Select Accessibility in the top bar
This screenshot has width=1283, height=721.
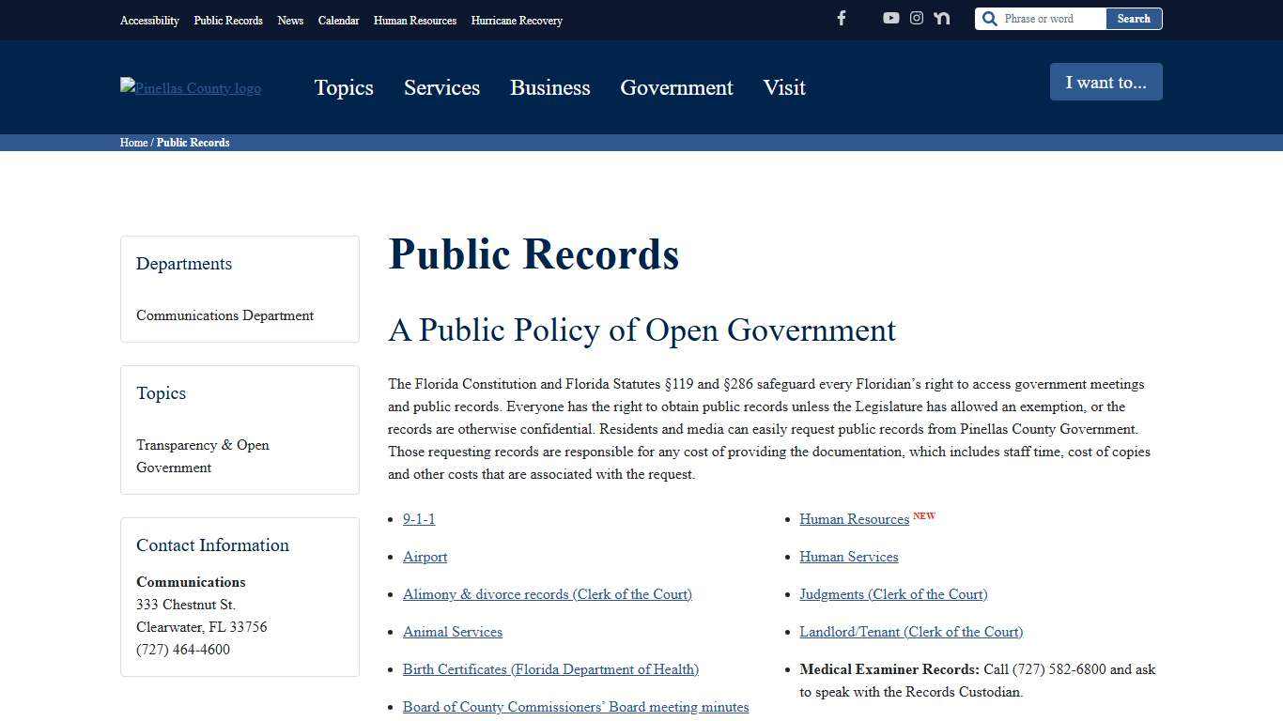coord(149,20)
